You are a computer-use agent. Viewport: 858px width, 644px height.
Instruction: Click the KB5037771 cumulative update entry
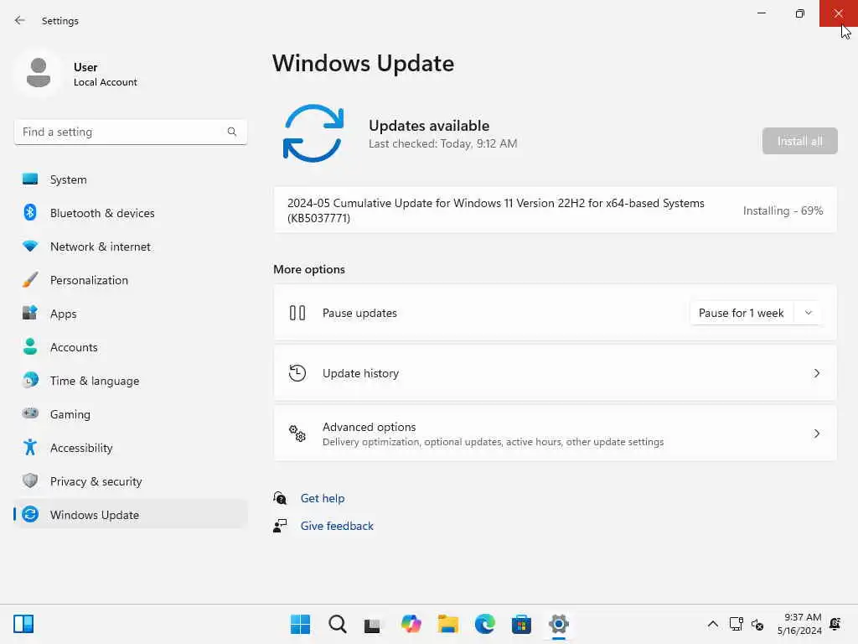point(555,210)
